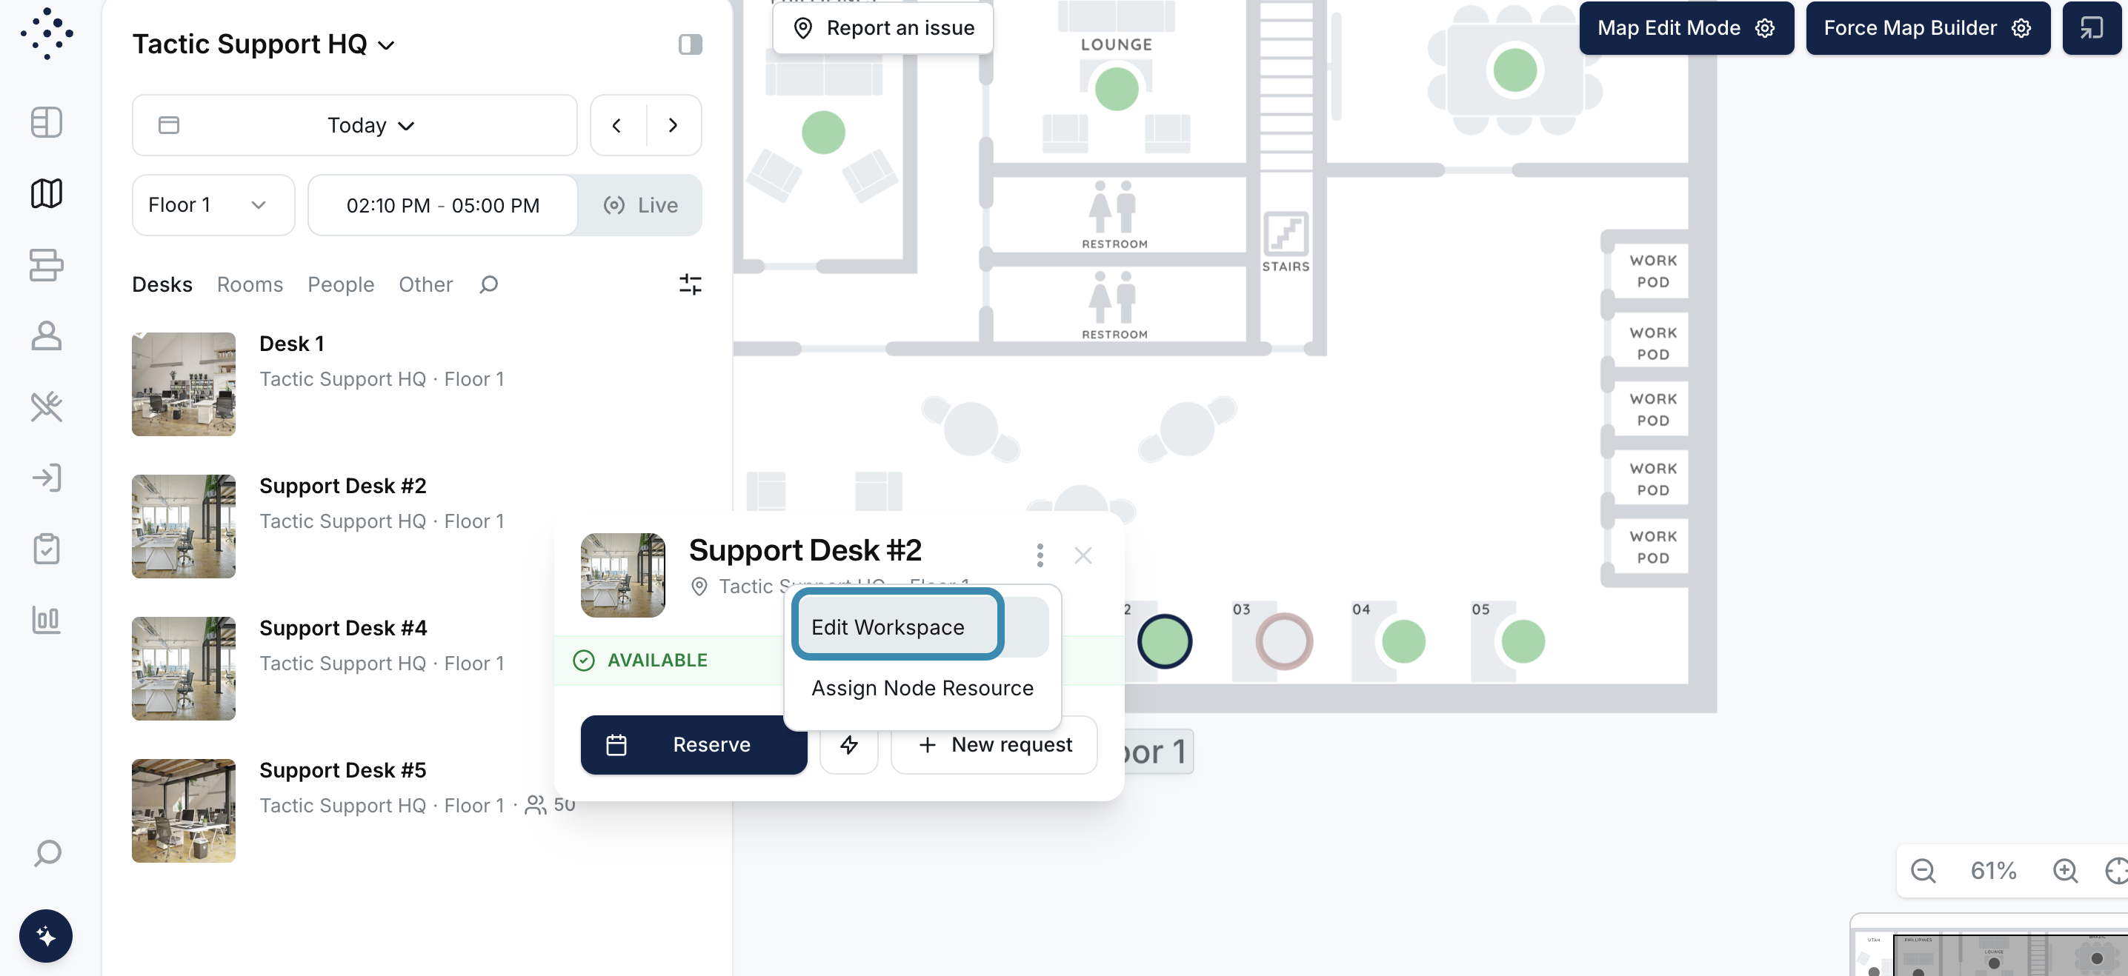
Task: Click the AVAILABLE status label
Action: click(657, 660)
